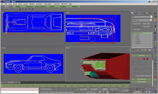
Task: Select Element sub-object red cube icon
Action: [147, 59]
